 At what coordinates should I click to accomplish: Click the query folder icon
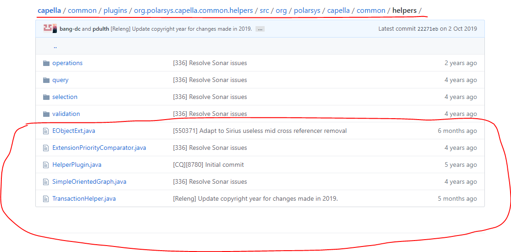46,80
